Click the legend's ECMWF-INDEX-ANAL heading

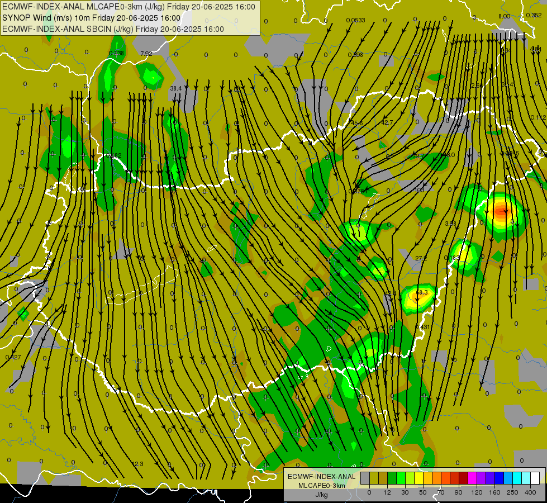point(322,477)
